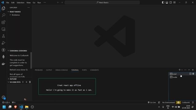Click errors and warnings count in status bar

click(x=6, y=102)
